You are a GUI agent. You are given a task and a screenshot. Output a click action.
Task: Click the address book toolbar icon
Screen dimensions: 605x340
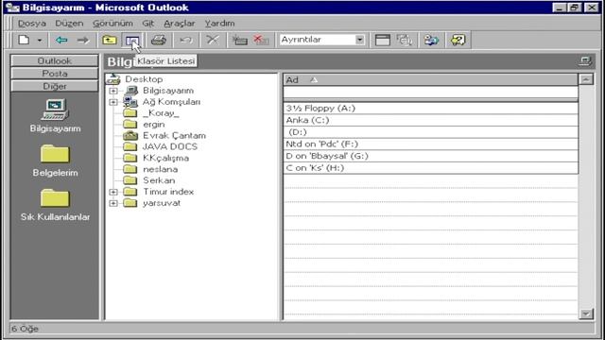[431, 40]
